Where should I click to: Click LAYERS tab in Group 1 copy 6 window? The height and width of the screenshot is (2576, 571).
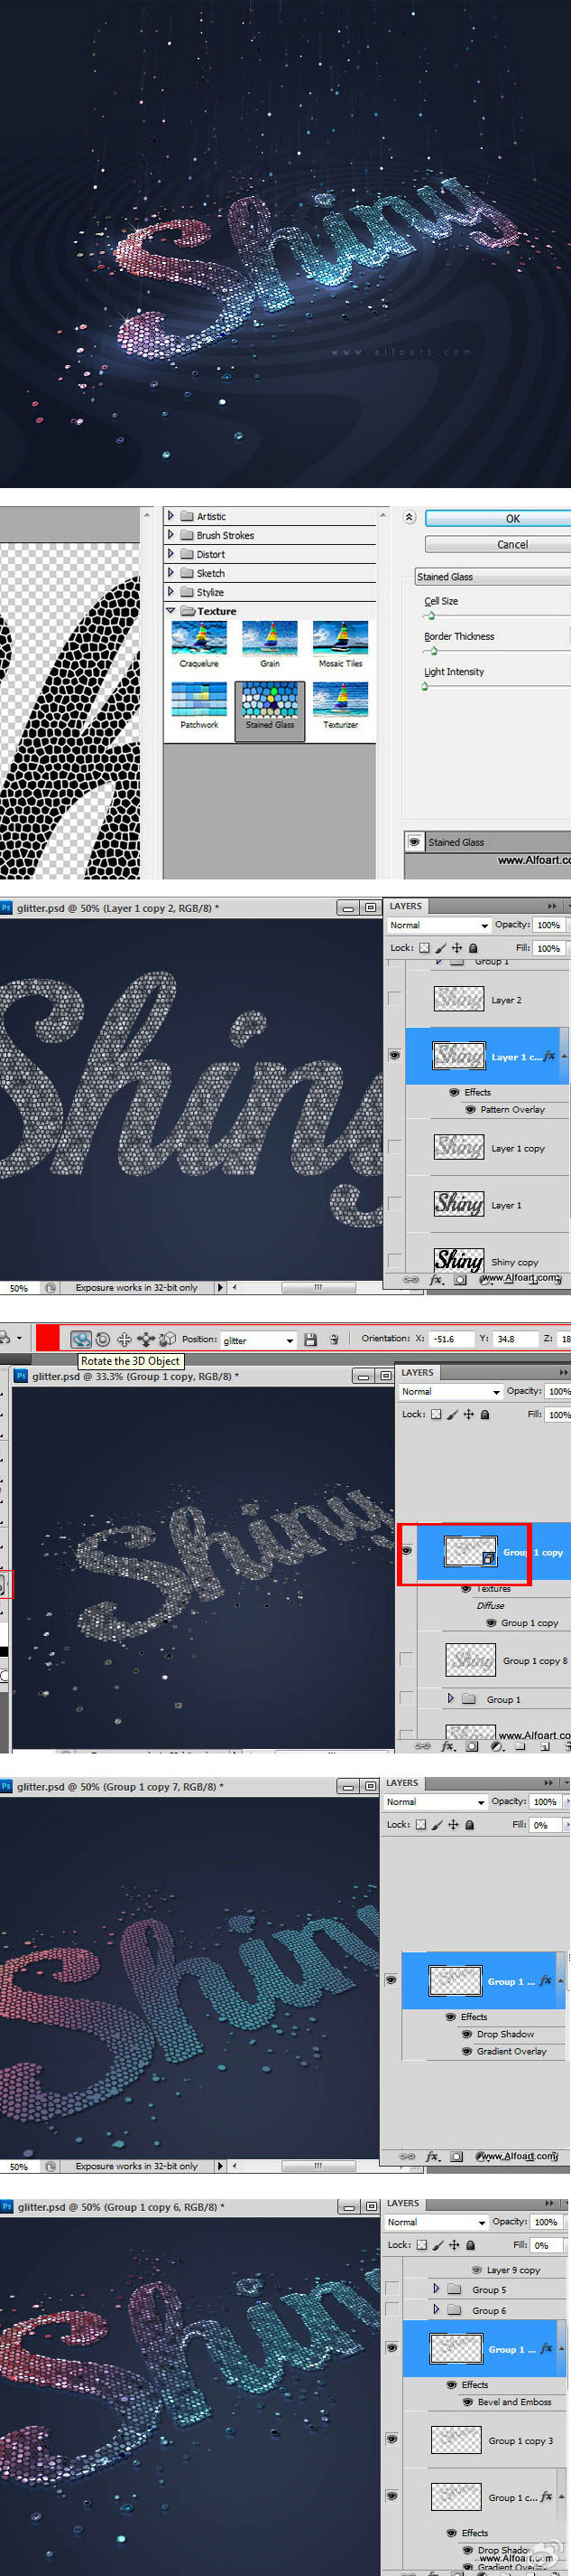pos(403,2203)
